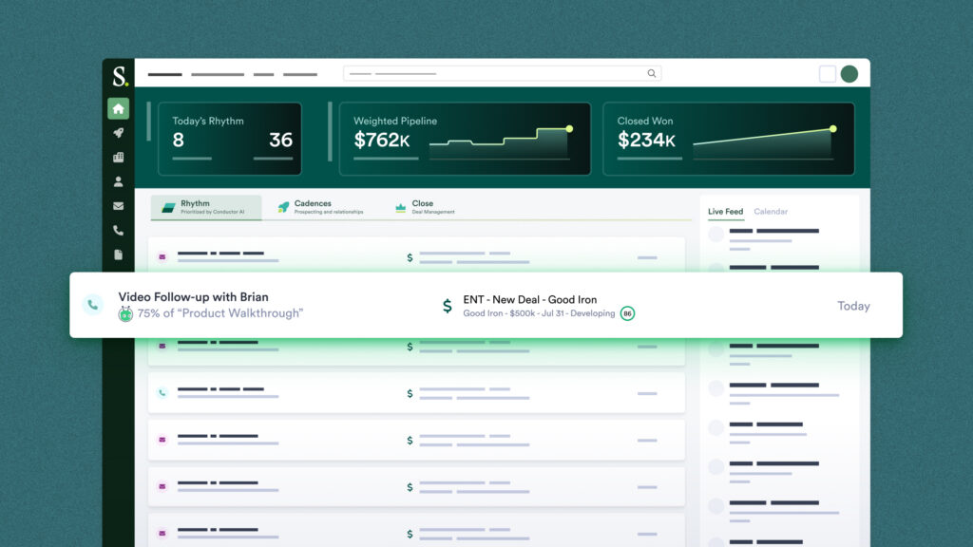This screenshot has width=973, height=547.
Task: Switch to the Close tab
Action: tap(425, 207)
